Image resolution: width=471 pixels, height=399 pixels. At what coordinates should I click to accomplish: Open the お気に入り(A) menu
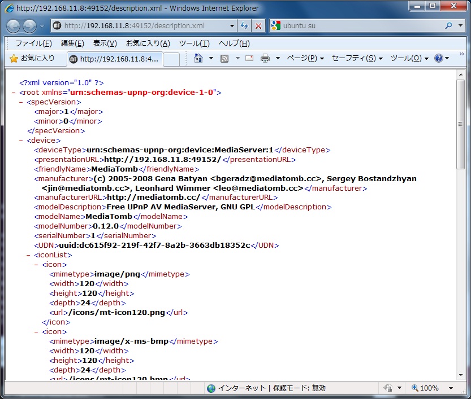click(x=148, y=43)
